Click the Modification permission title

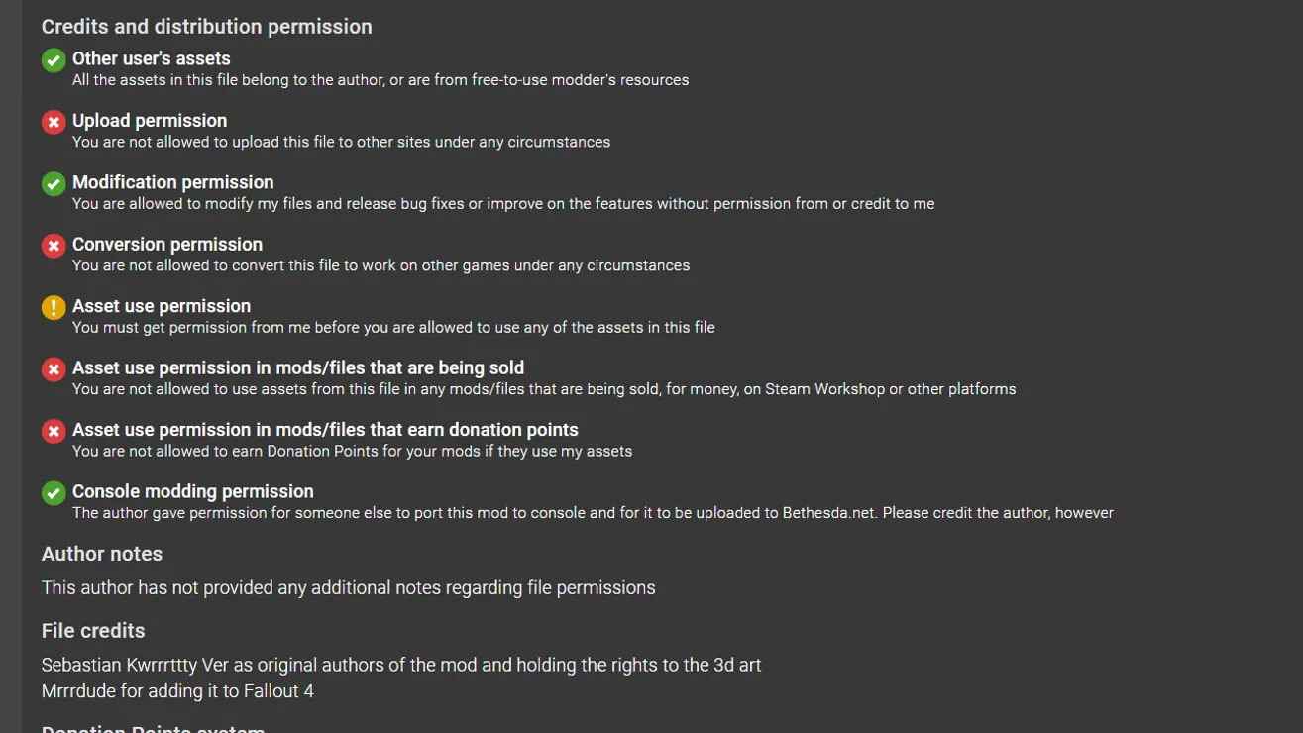click(173, 182)
